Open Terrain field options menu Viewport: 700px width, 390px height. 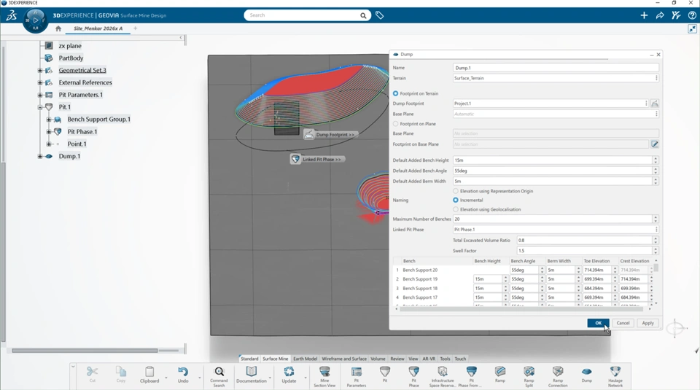pyautogui.click(x=656, y=78)
